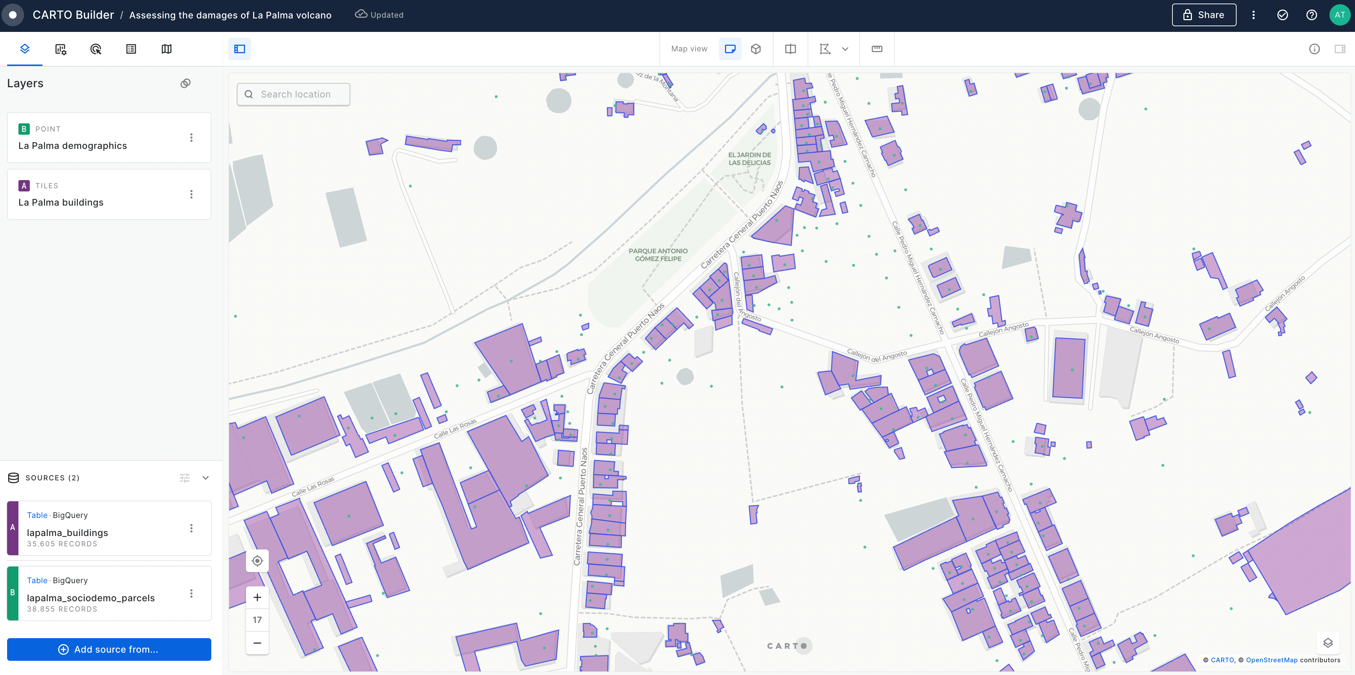1355x675 pixels.
Task: Open the Basemap tab
Action: (166, 49)
